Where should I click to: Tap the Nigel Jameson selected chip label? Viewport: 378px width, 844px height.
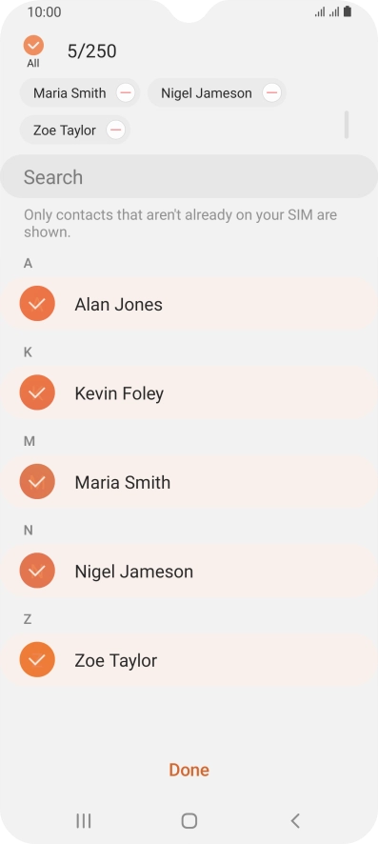pos(207,93)
